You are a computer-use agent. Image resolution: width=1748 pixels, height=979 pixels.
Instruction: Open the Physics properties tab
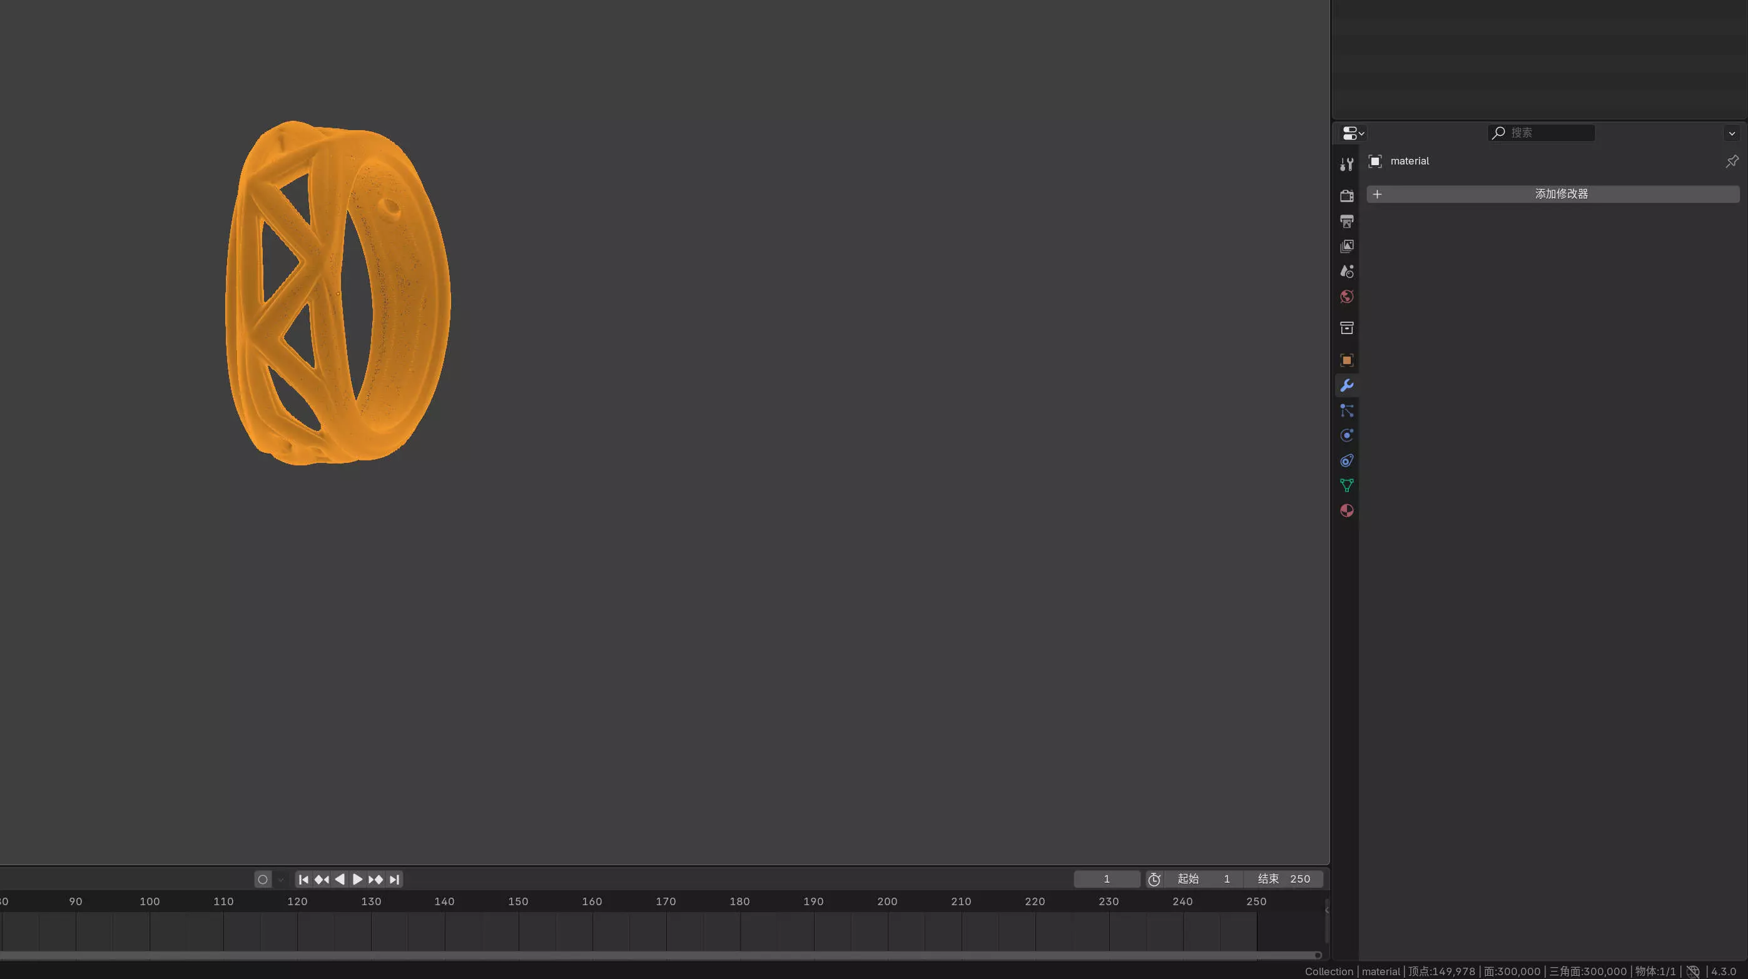coord(1347,435)
